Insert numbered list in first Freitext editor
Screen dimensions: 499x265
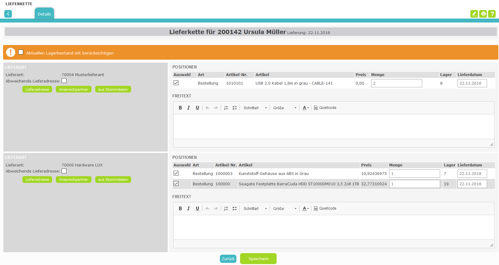(226, 108)
